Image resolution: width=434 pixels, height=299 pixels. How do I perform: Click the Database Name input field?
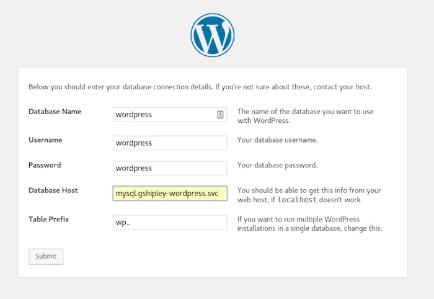coord(164,115)
